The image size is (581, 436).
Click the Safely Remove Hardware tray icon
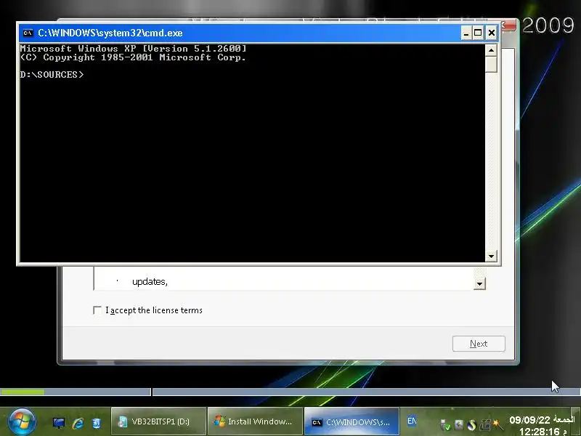pos(445,425)
